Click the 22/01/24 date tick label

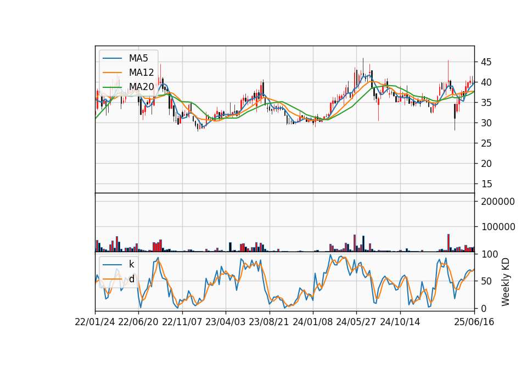click(x=95, y=322)
